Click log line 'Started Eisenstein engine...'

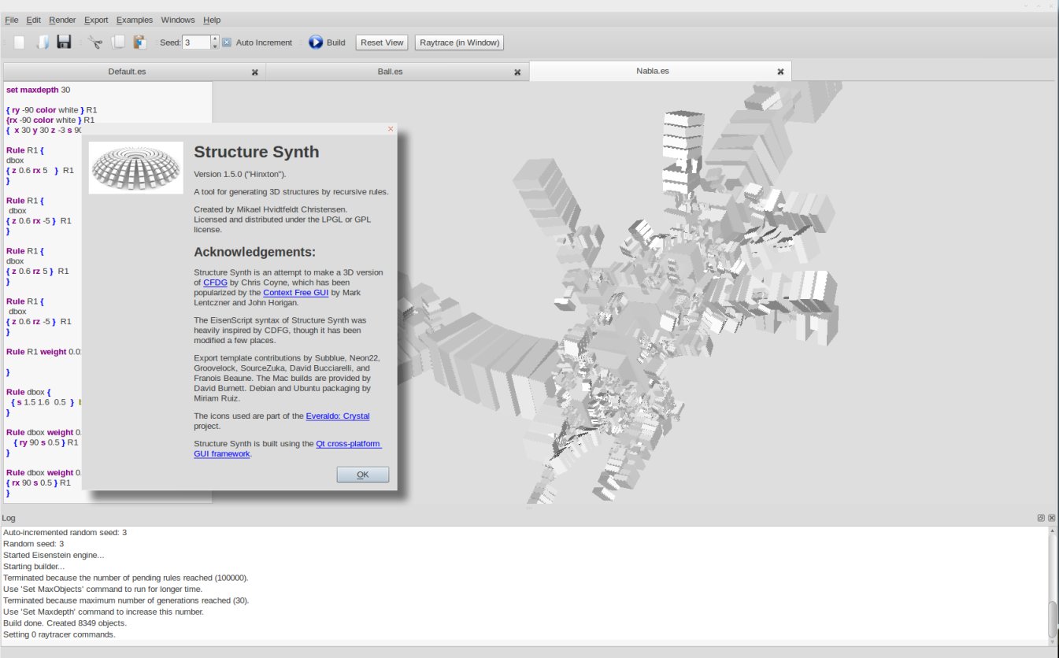(54, 556)
